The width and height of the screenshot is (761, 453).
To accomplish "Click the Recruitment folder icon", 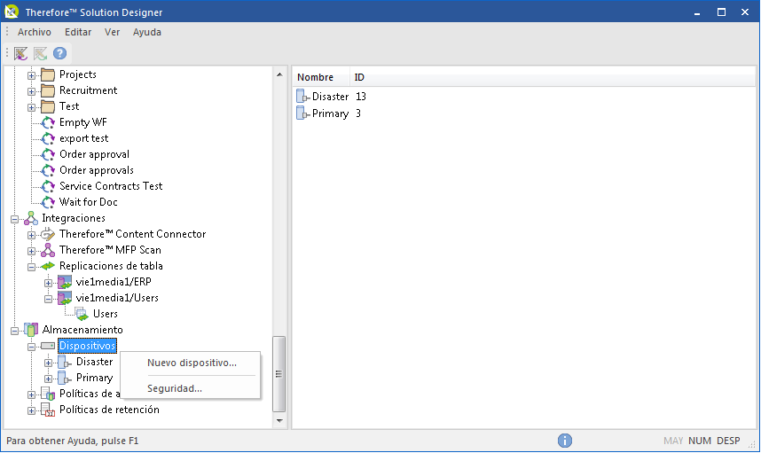I will point(48,90).
